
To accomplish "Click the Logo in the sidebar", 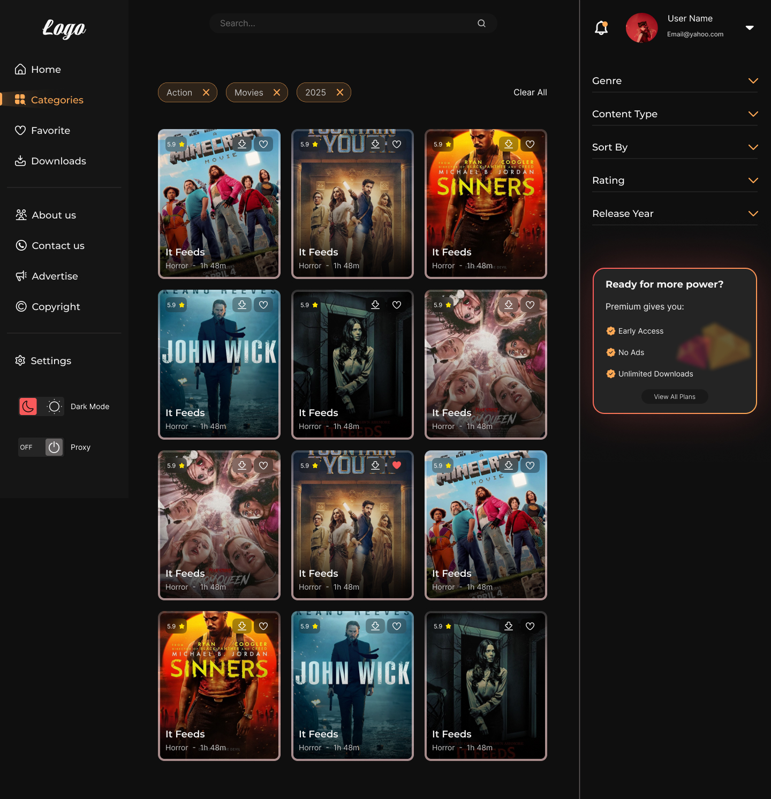I will click(64, 28).
